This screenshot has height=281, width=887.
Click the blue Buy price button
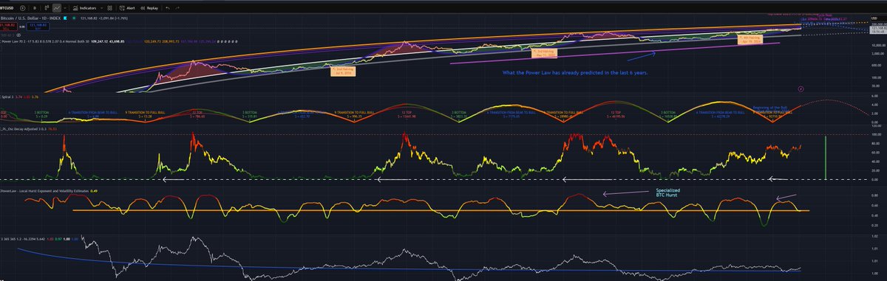[38, 27]
